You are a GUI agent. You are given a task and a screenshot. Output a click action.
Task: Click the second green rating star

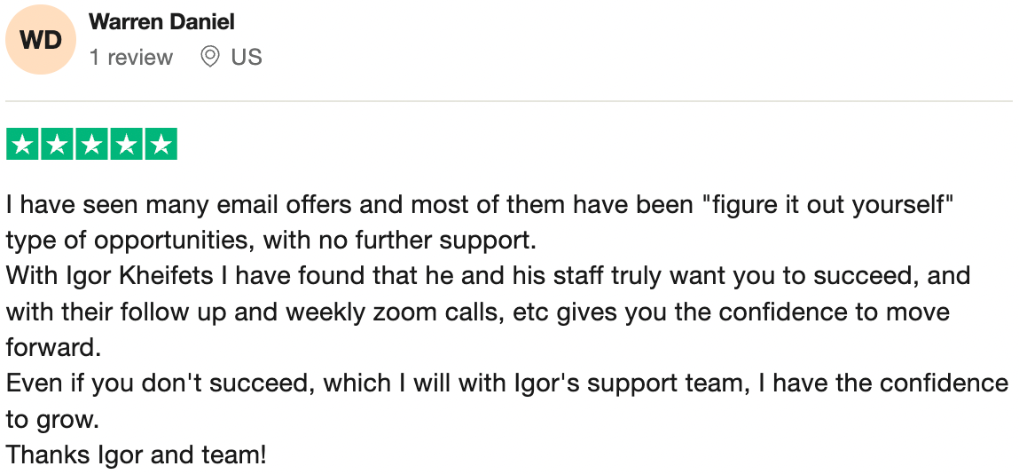[x=58, y=145]
